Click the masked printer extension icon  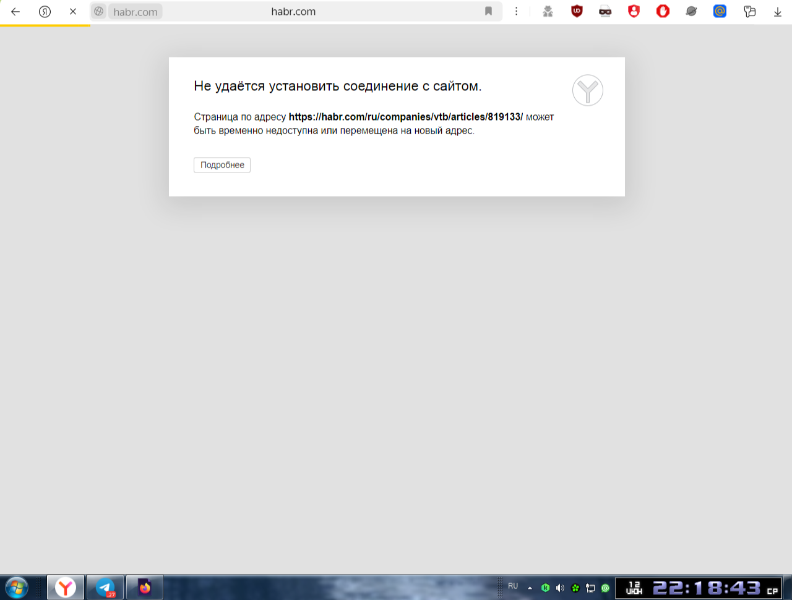(605, 11)
